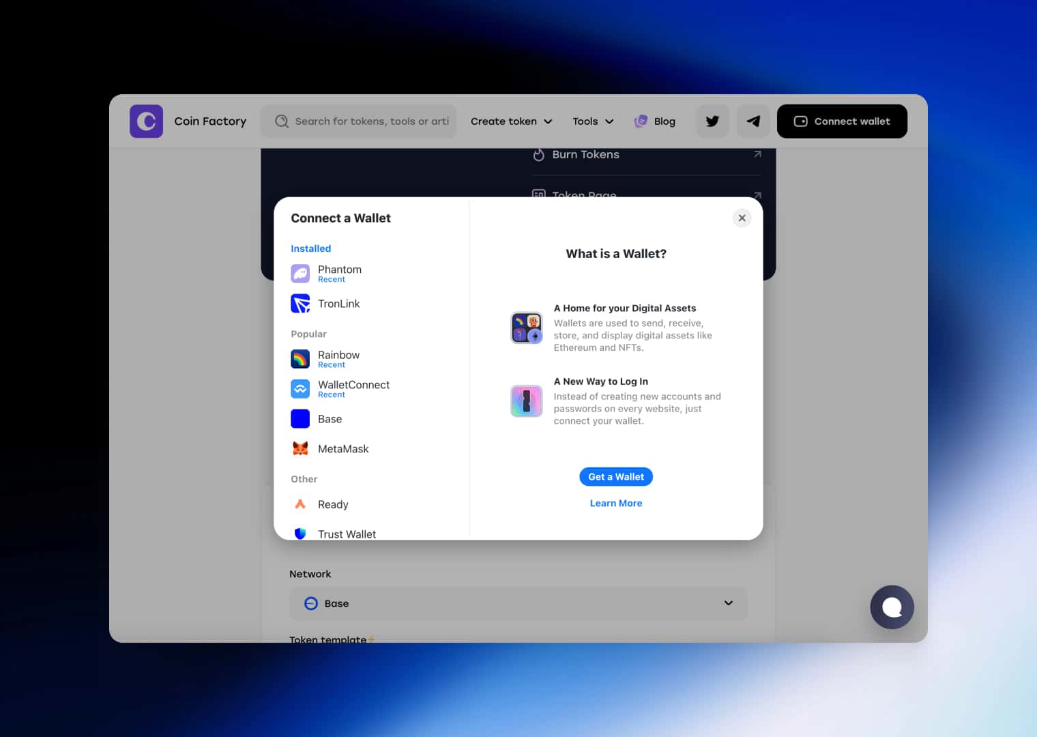The image size is (1037, 737).
Task: Click the MetaMask wallet name
Action: pyautogui.click(x=343, y=449)
